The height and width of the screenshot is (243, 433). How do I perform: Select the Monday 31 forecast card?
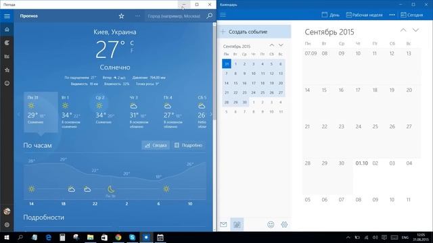point(41,112)
